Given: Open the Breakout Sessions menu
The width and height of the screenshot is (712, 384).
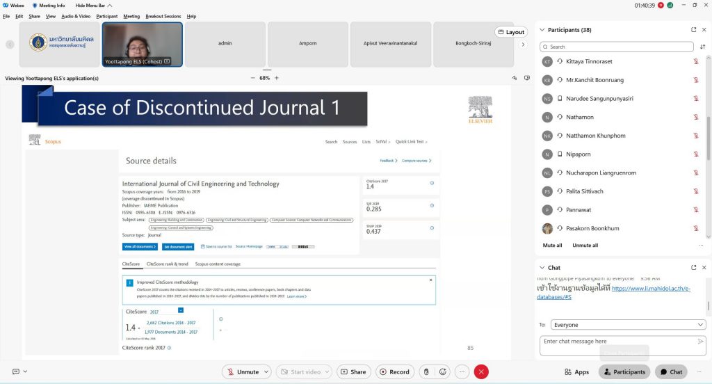Looking at the screenshot, I should (x=164, y=16).
